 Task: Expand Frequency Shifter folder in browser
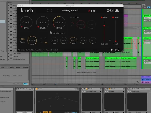9,59
